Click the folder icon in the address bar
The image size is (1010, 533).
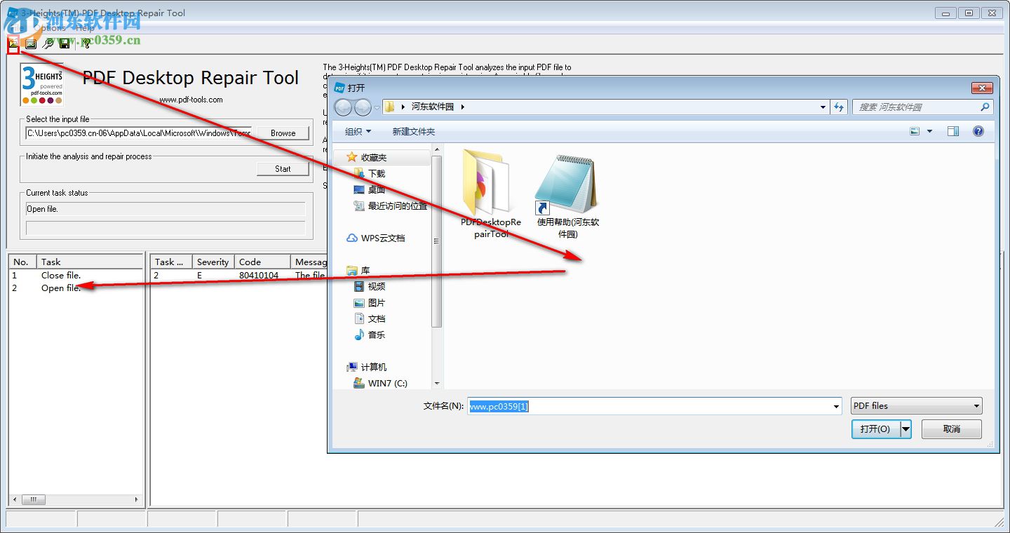(x=389, y=107)
